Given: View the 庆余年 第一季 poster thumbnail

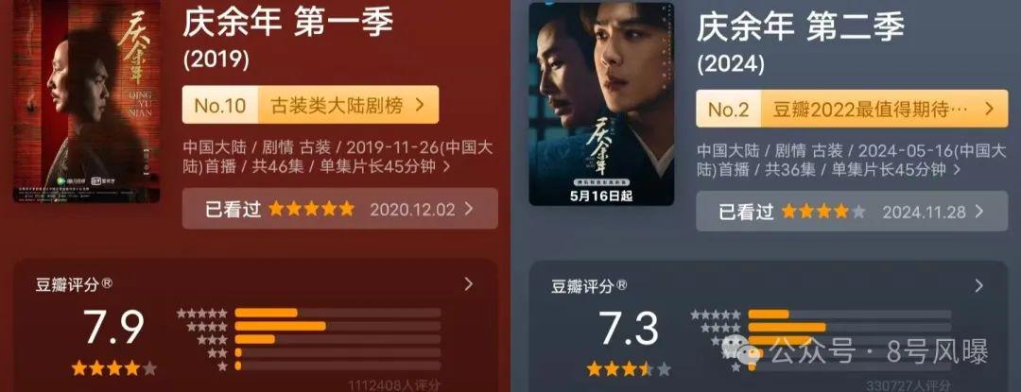Looking at the screenshot, I should [87, 103].
